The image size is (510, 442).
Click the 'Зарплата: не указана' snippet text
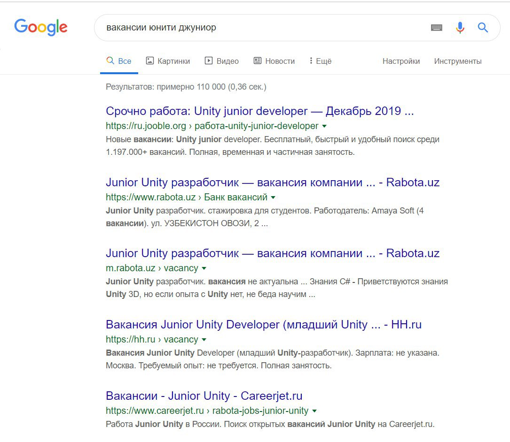(397, 353)
